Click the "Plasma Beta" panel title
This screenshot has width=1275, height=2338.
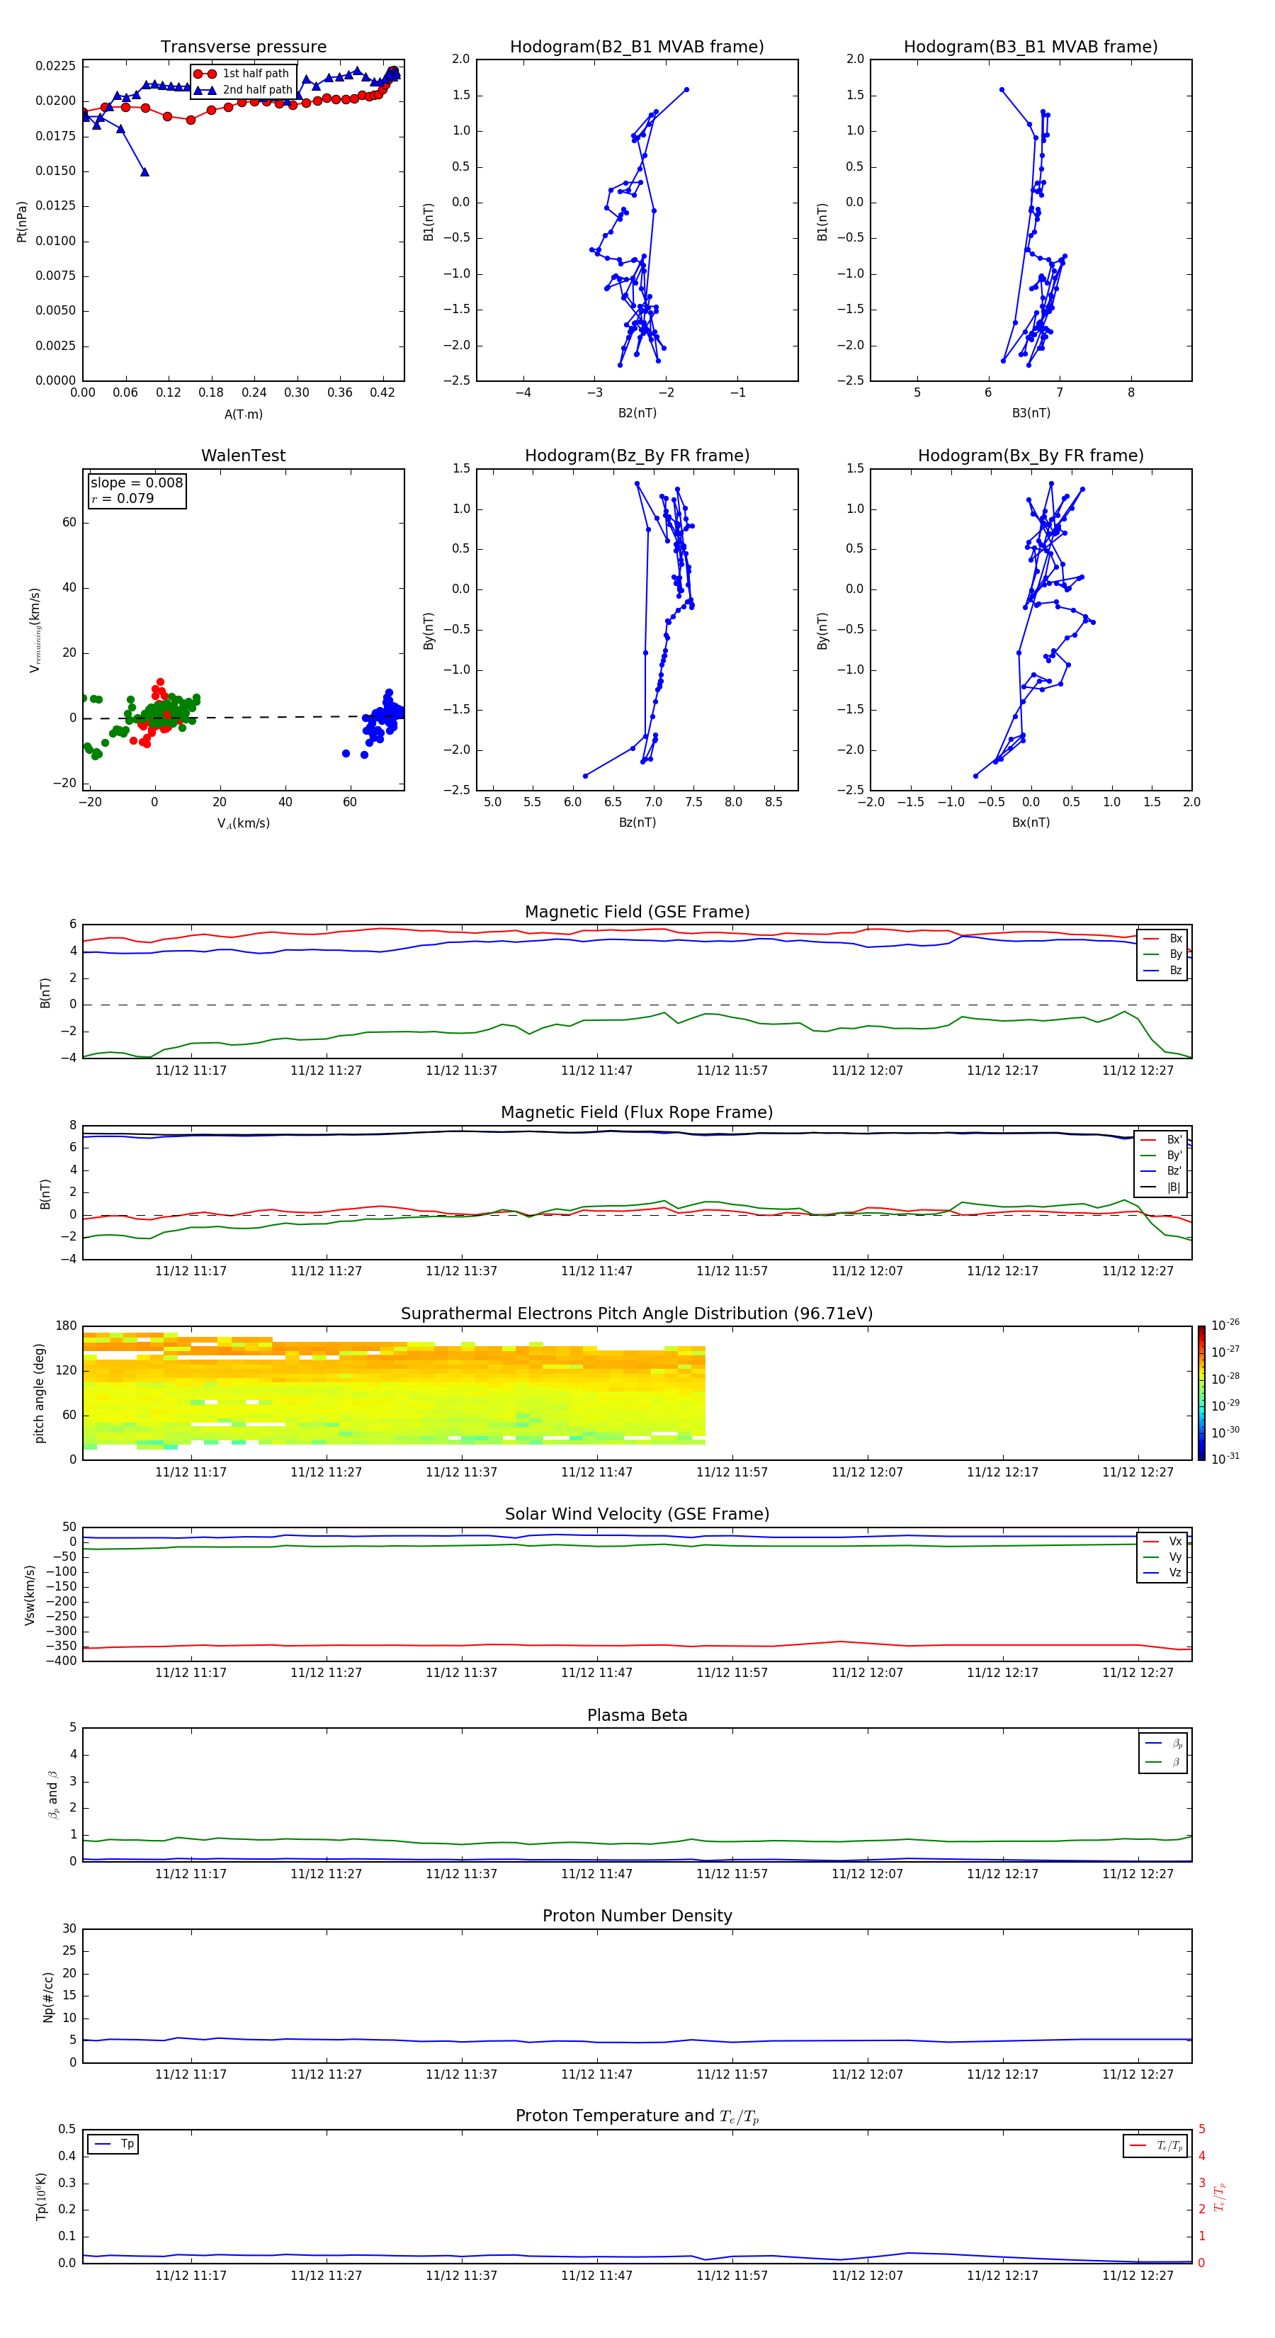pos(637,1715)
